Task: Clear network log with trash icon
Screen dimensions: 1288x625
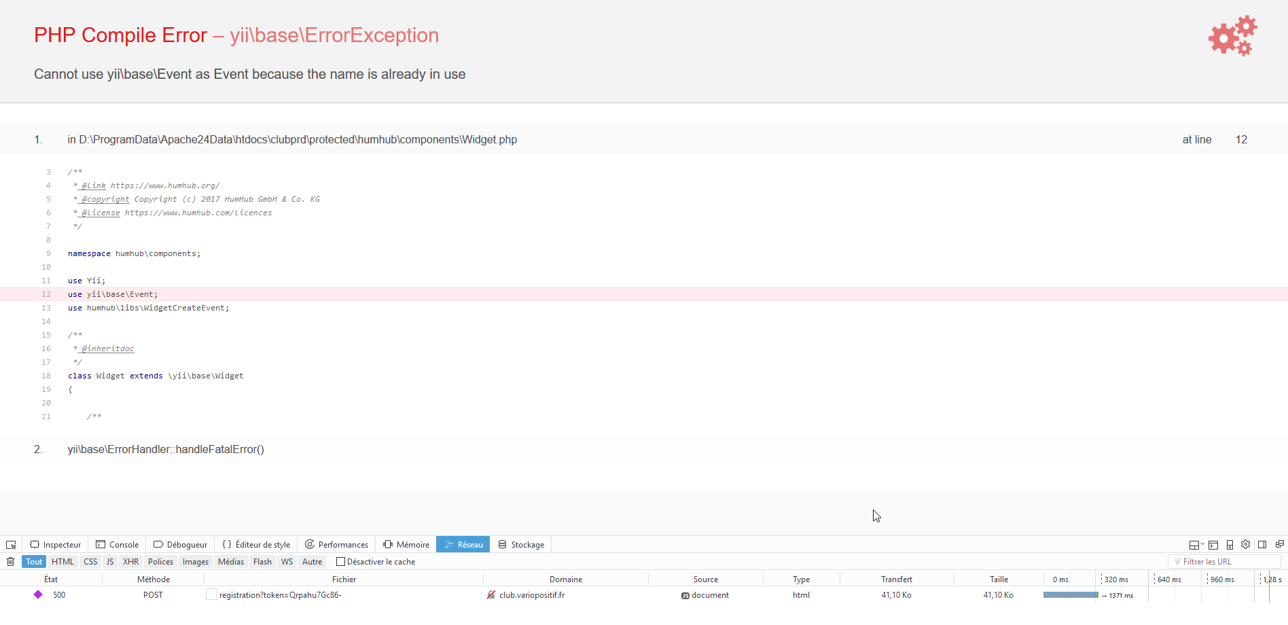Action: tap(10, 561)
